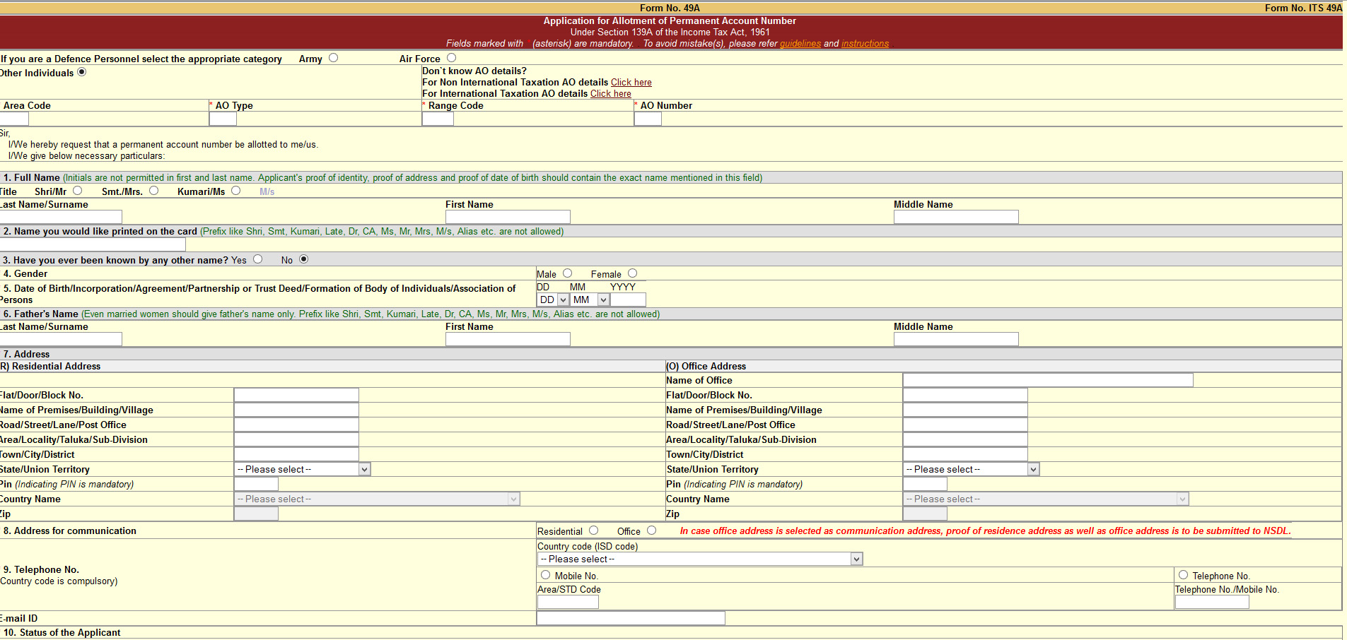Focus the AO Type input field
The image size is (1347, 640).
tap(223, 119)
